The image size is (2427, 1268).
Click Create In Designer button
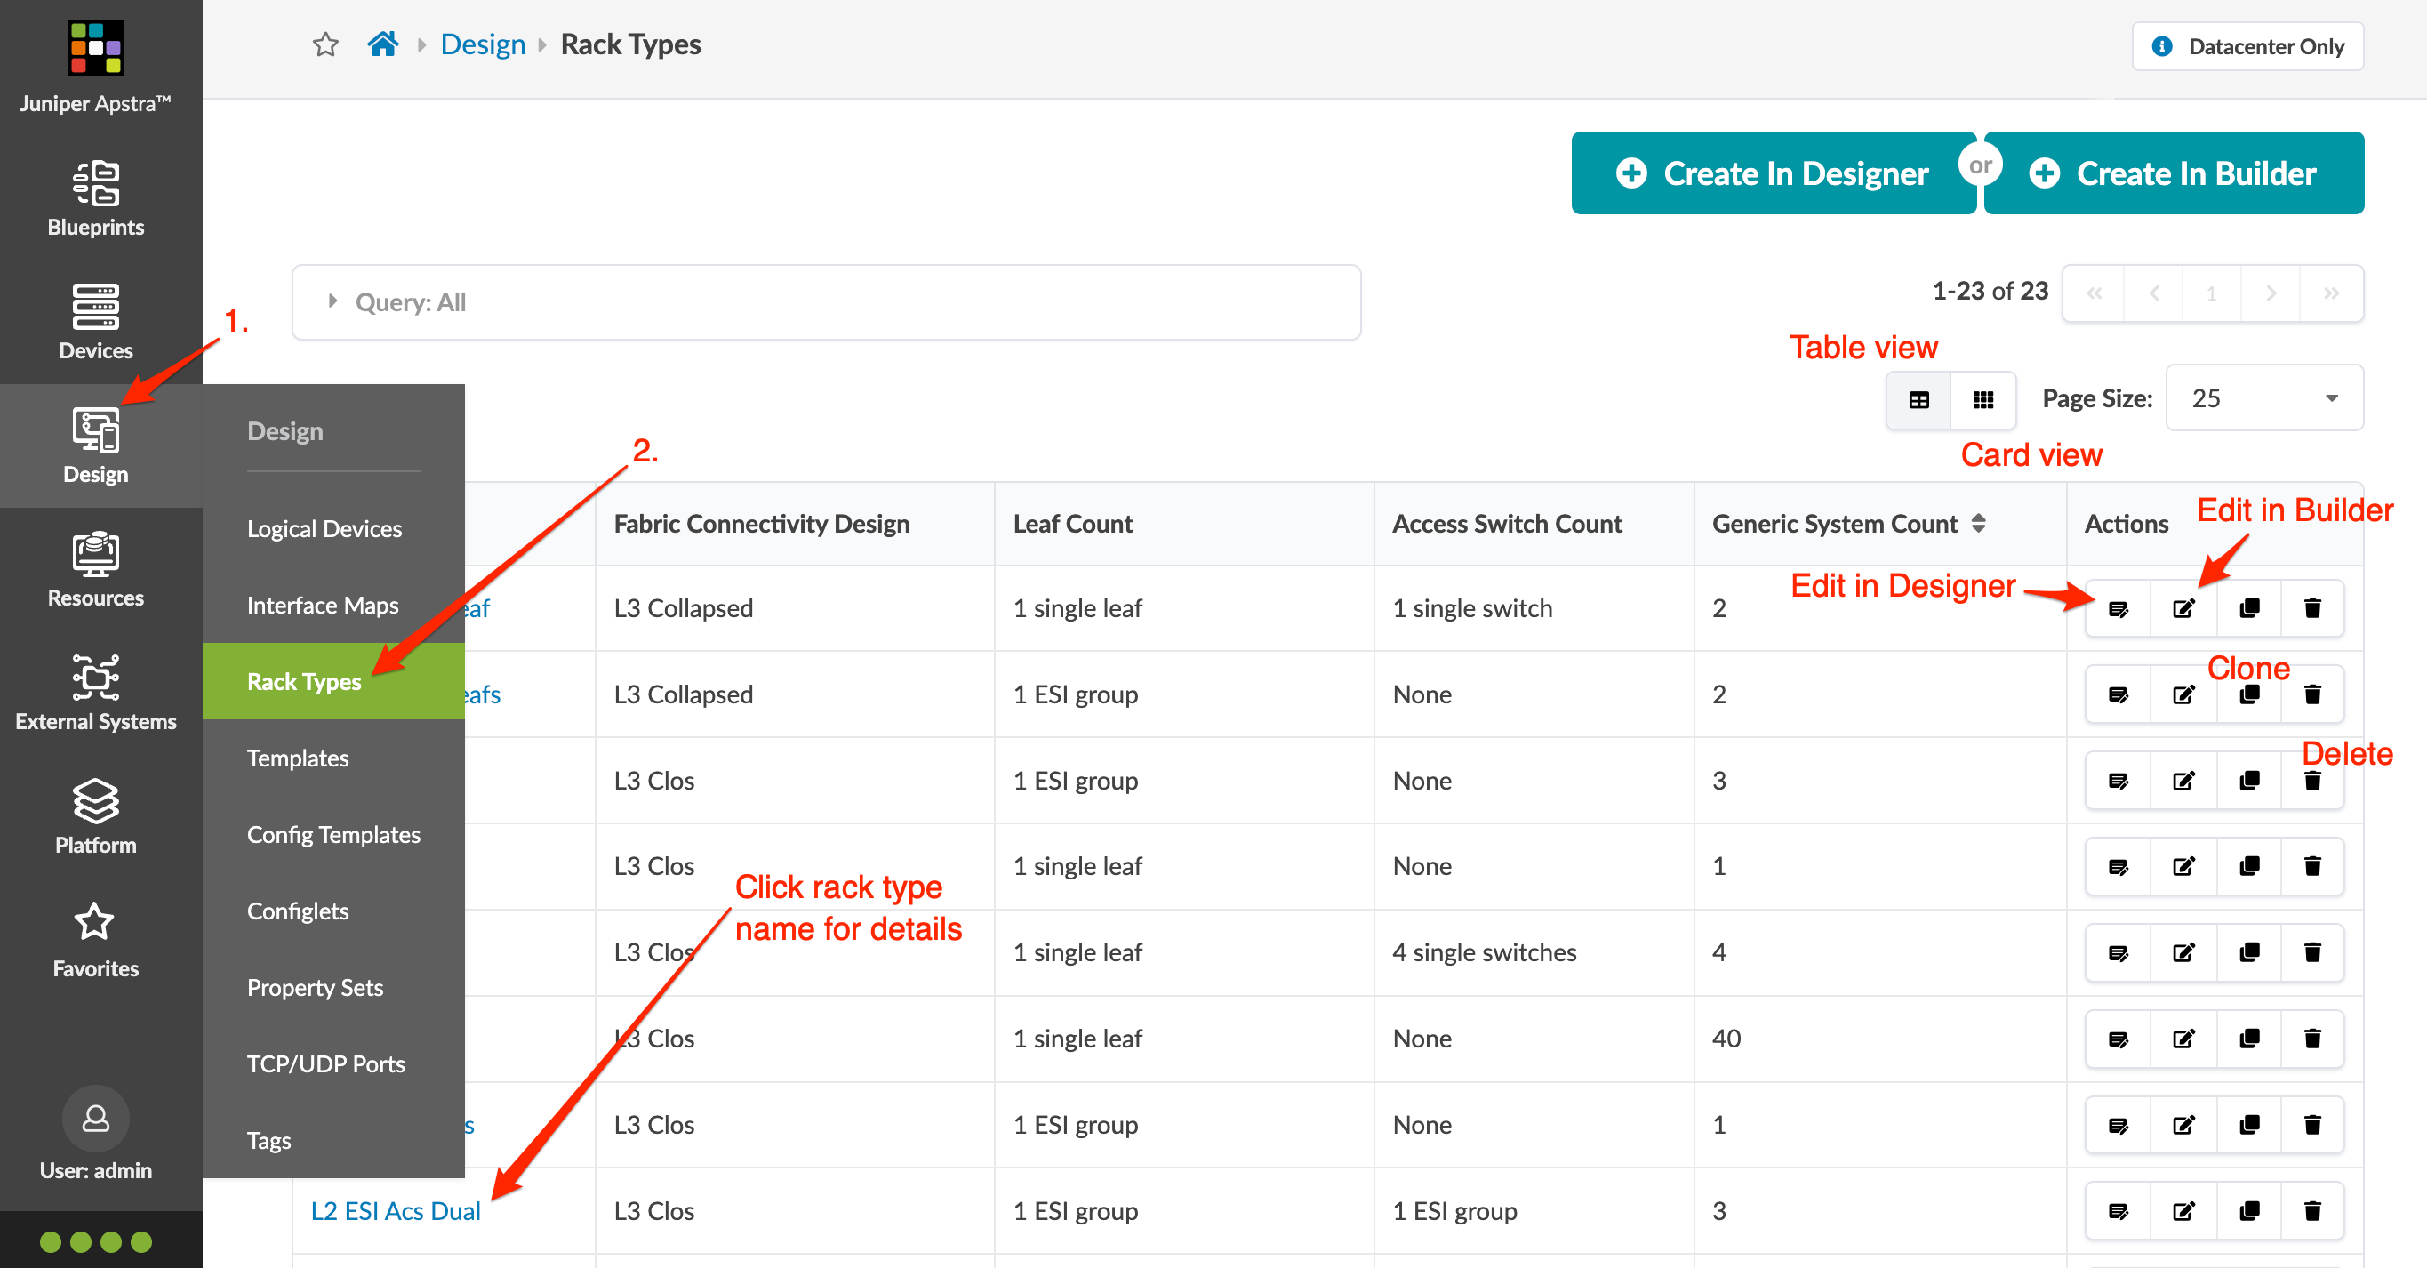1774,173
